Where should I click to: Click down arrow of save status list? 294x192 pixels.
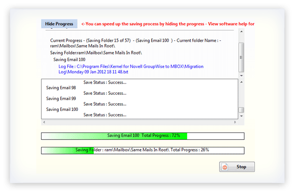tap(241, 117)
